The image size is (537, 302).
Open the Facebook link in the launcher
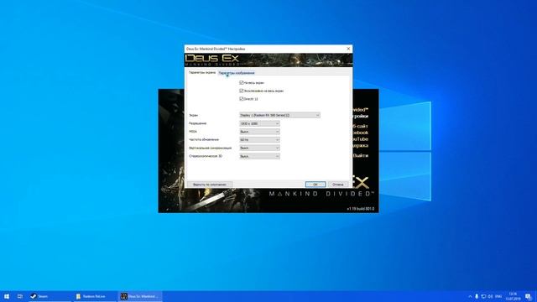tap(361, 133)
